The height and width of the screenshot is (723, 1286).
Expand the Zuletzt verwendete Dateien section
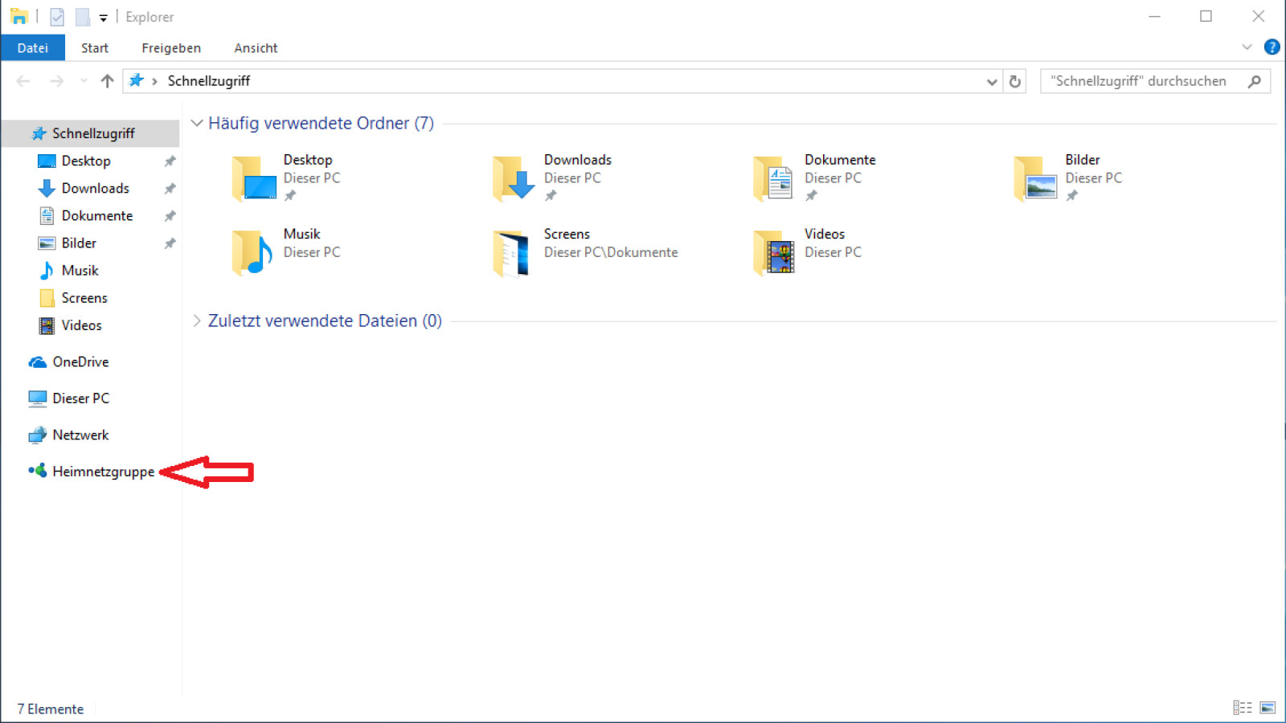[197, 321]
